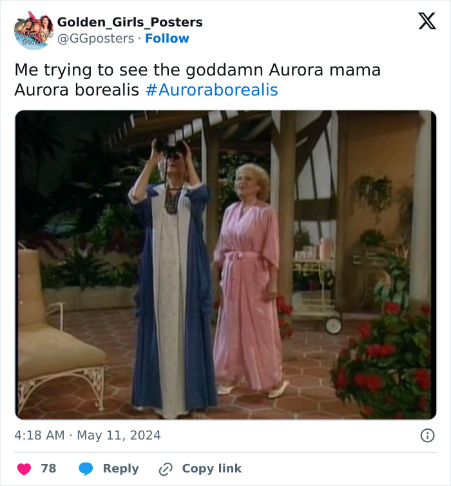Open the Golden_Girls_Posters display name

click(130, 22)
